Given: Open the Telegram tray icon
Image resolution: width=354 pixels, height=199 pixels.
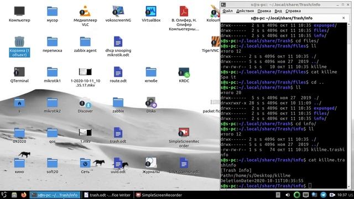Looking at the screenshot, I should pyautogui.click(x=323, y=195).
